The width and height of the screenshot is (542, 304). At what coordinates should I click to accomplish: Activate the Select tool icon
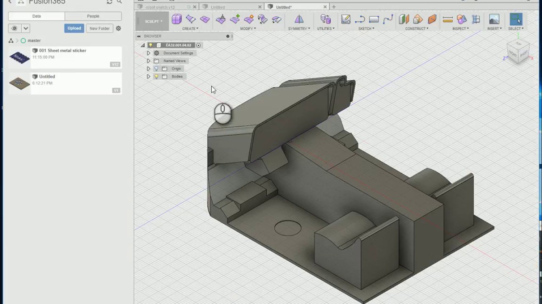[516, 19]
